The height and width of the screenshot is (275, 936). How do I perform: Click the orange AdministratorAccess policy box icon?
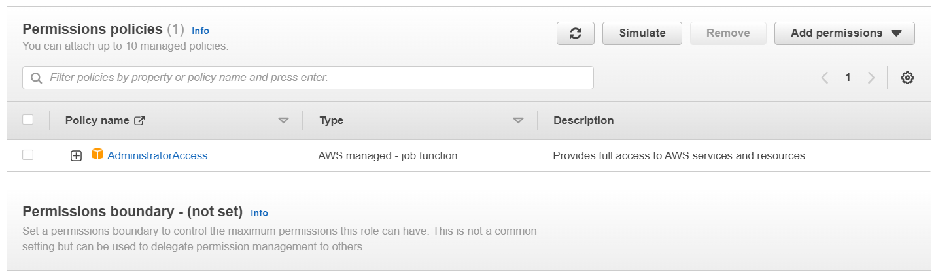[97, 155]
